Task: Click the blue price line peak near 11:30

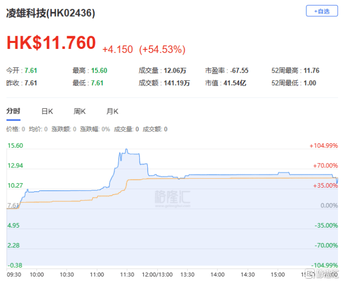Action: [x=127, y=150]
